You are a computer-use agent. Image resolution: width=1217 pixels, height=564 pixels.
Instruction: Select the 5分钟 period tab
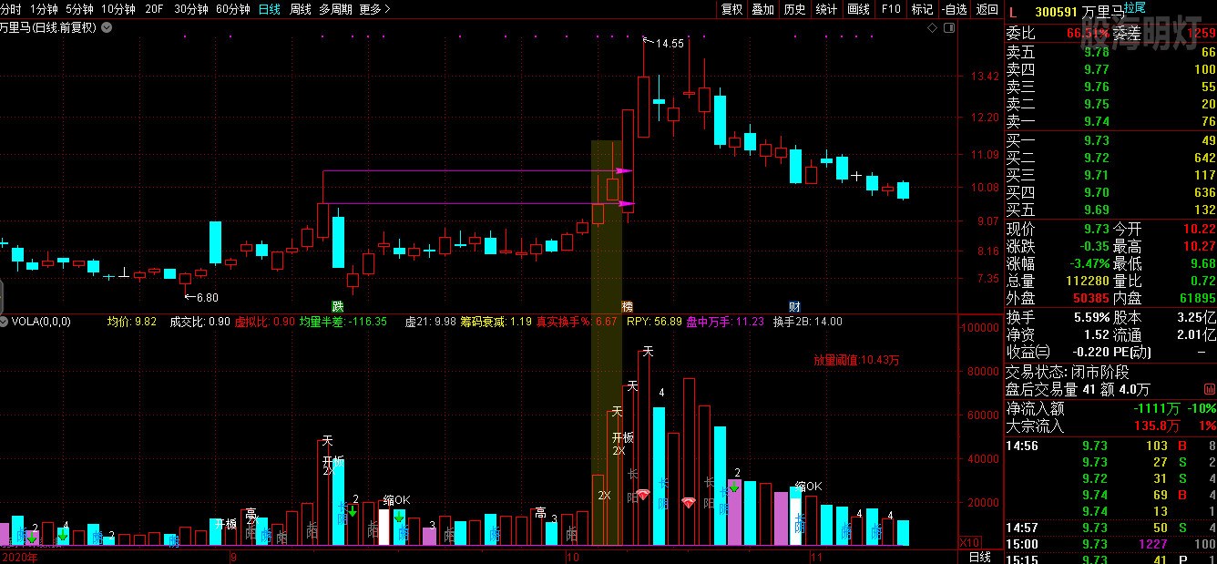coord(79,9)
